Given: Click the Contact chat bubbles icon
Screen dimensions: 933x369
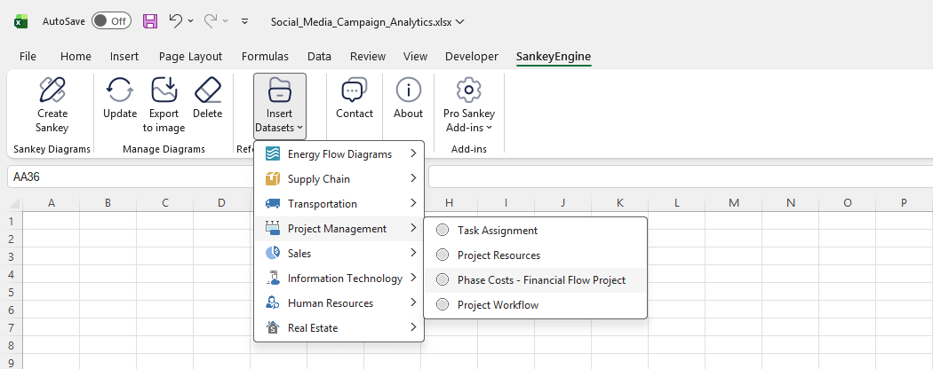Looking at the screenshot, I should 354,90.
